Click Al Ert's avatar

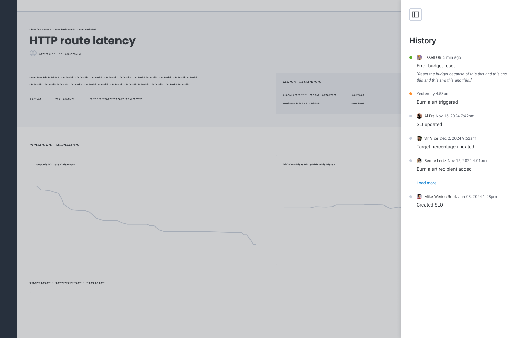tap(419, 116)
